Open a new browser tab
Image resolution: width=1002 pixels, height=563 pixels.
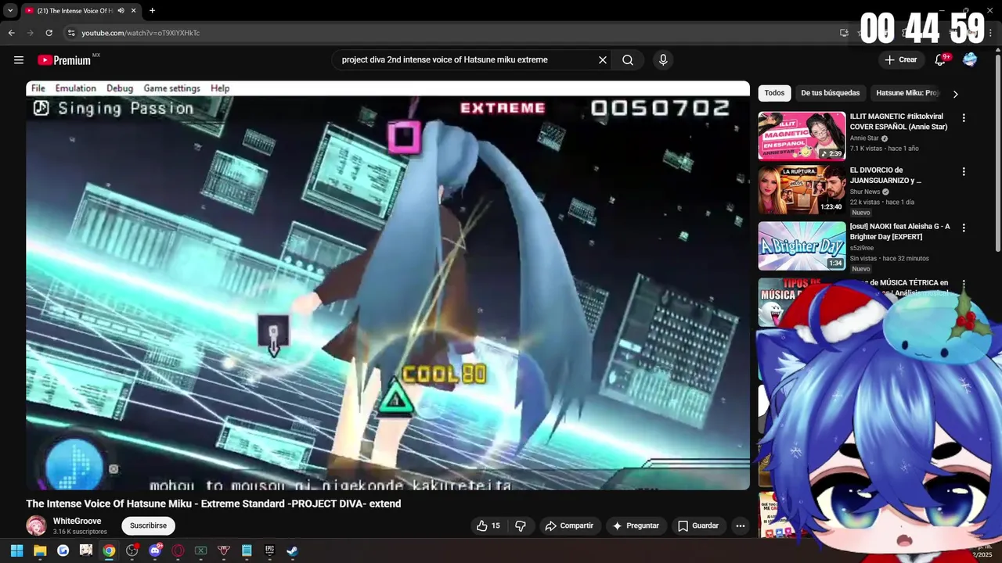click(152, 10)
